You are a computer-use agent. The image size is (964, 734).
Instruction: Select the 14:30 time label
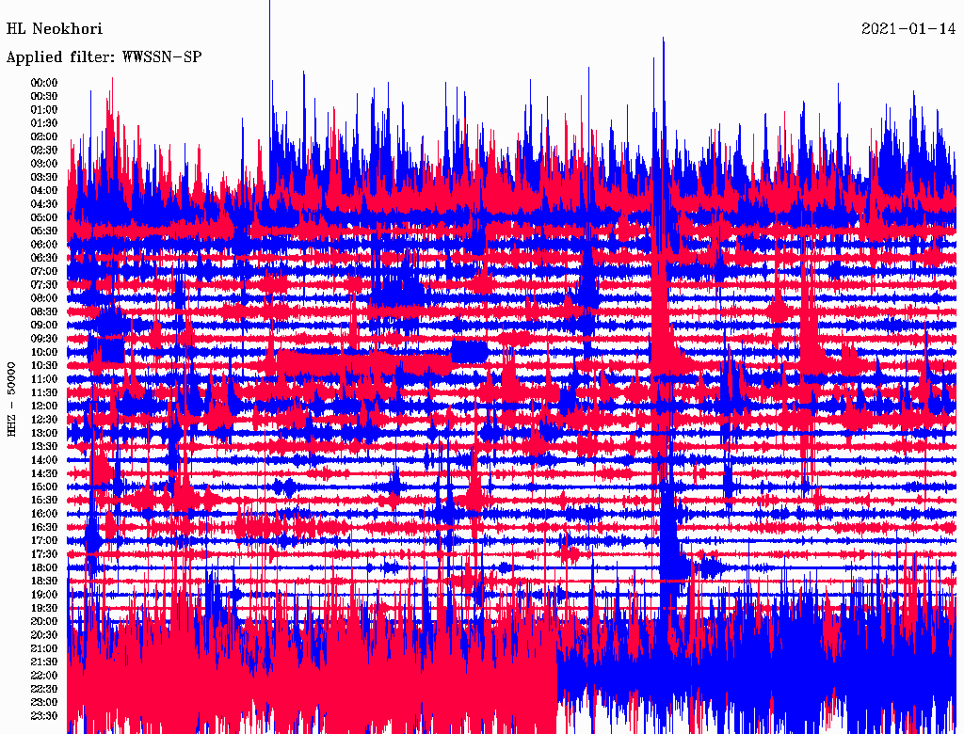[43, 473]
